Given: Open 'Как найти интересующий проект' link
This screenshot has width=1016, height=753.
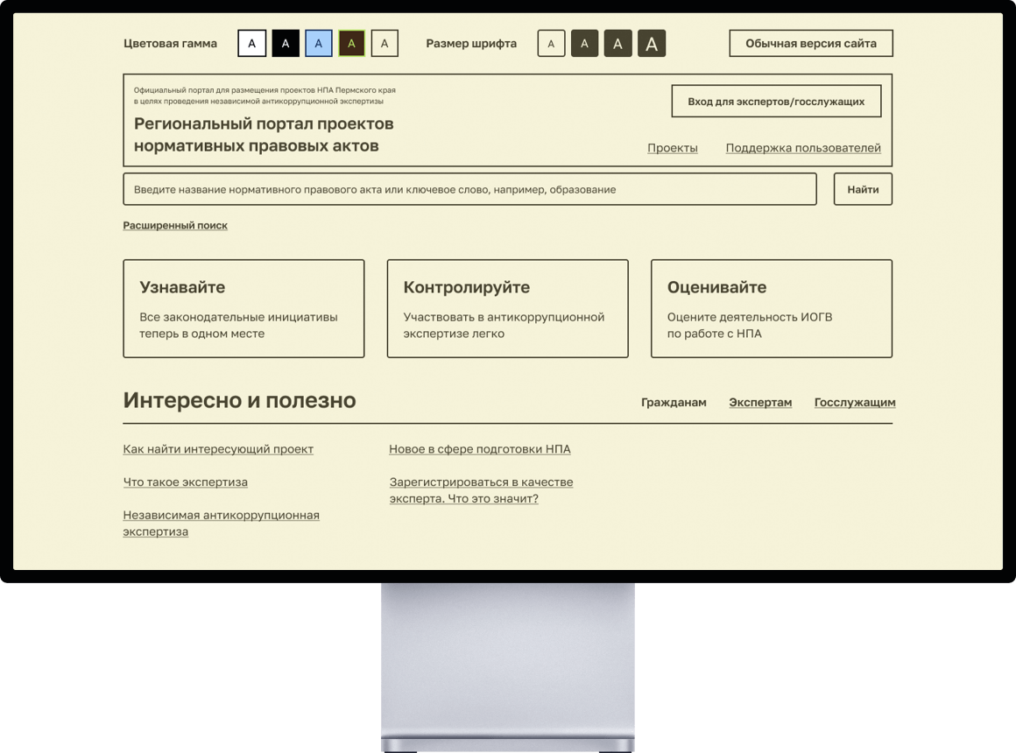Looking at the screenshot, I should pyautogui.click(x=218, y=449).
